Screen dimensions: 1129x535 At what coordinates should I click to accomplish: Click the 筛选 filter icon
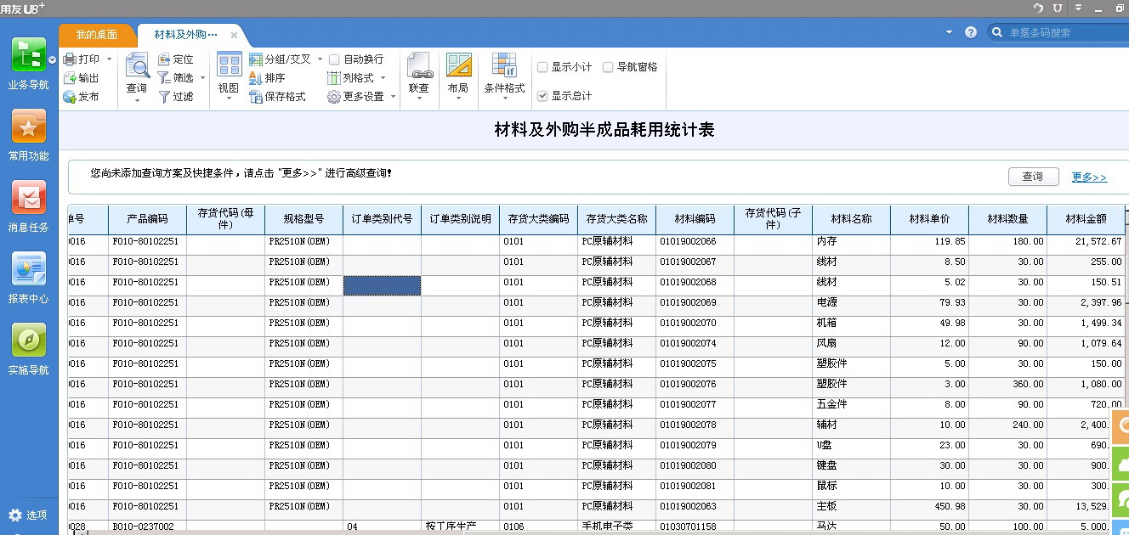coord(164,78)
